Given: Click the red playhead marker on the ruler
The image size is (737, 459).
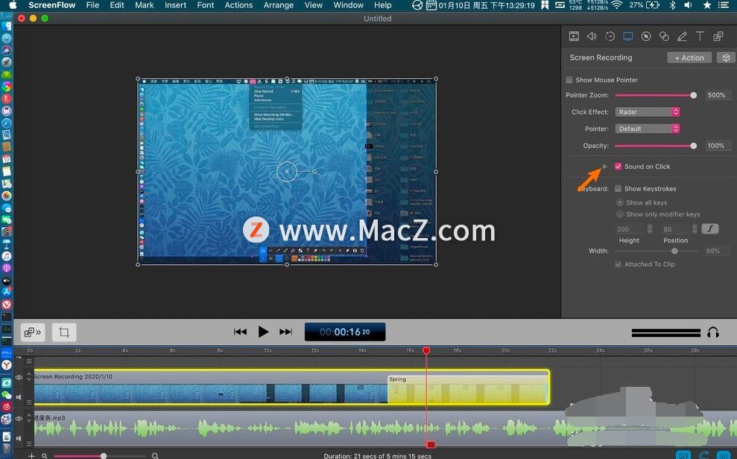Looking at the screenshot, I should pos(426,350).
